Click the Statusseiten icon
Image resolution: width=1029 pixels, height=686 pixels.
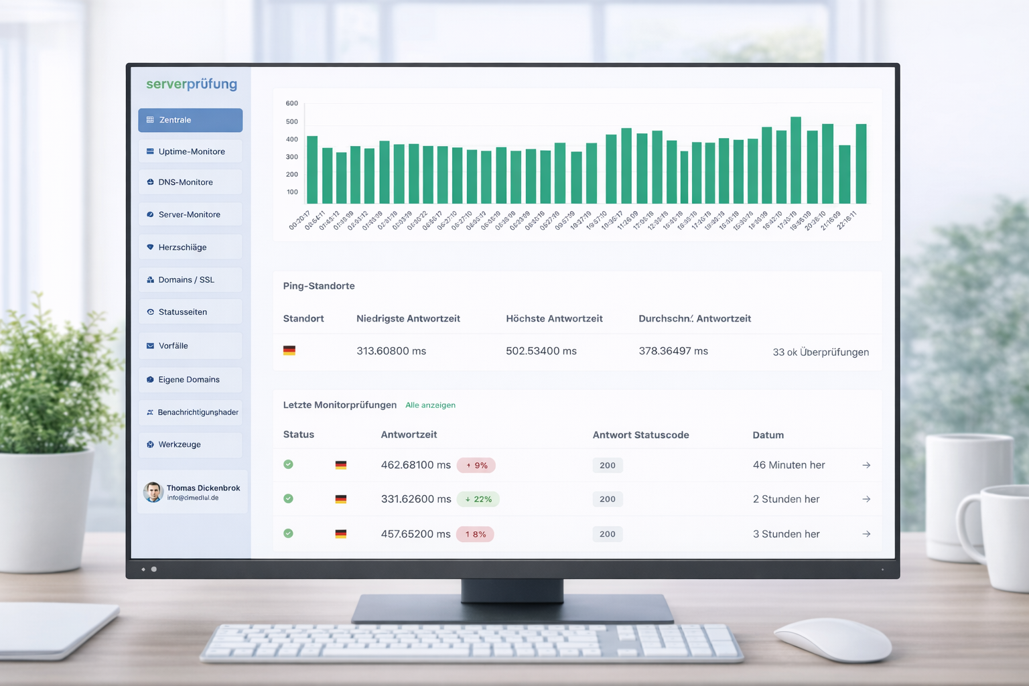[x=149, y=311]
